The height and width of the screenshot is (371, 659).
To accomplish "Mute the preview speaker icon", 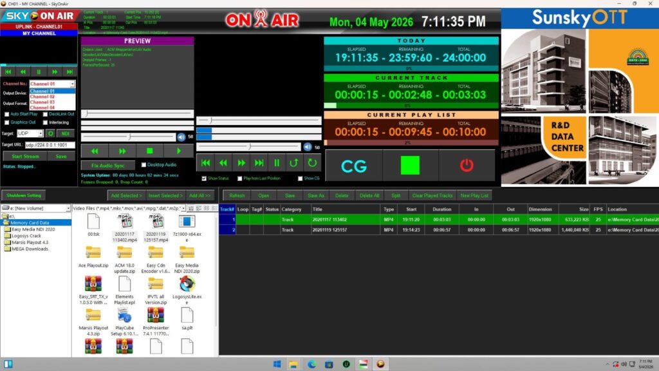I will (181, 137).
